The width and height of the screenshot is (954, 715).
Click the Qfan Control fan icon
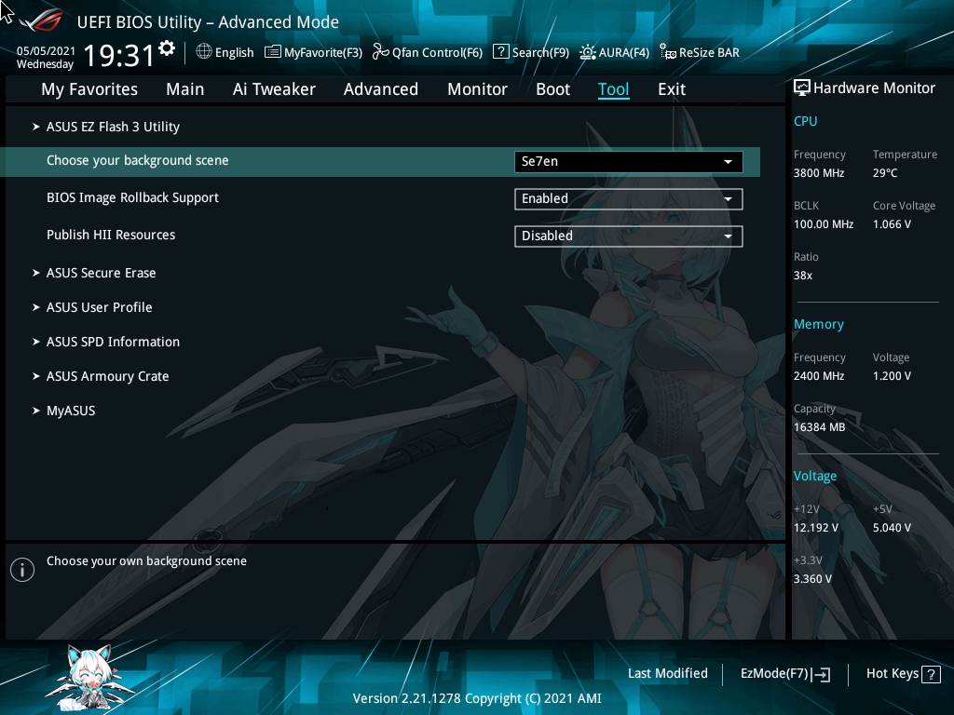click(x=381, y=52)
